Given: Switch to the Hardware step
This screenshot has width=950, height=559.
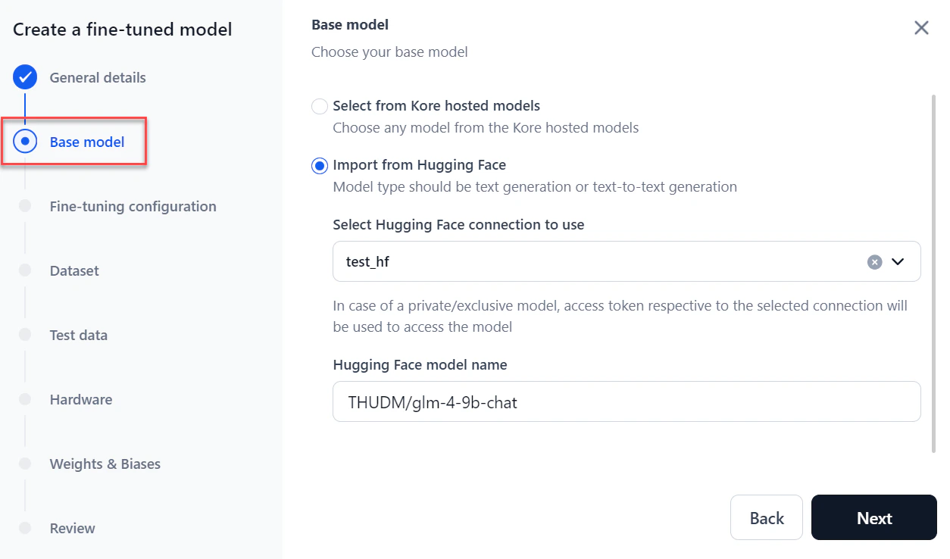Looking at the screenshot, I should [x=80, y=399].
